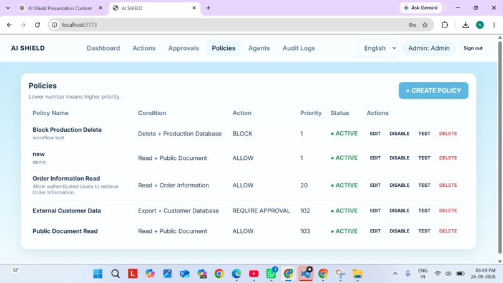Launch Copilot from the taskbar
Screen dimensions: 503x283
pyautogui.click(x=150, y=274)
